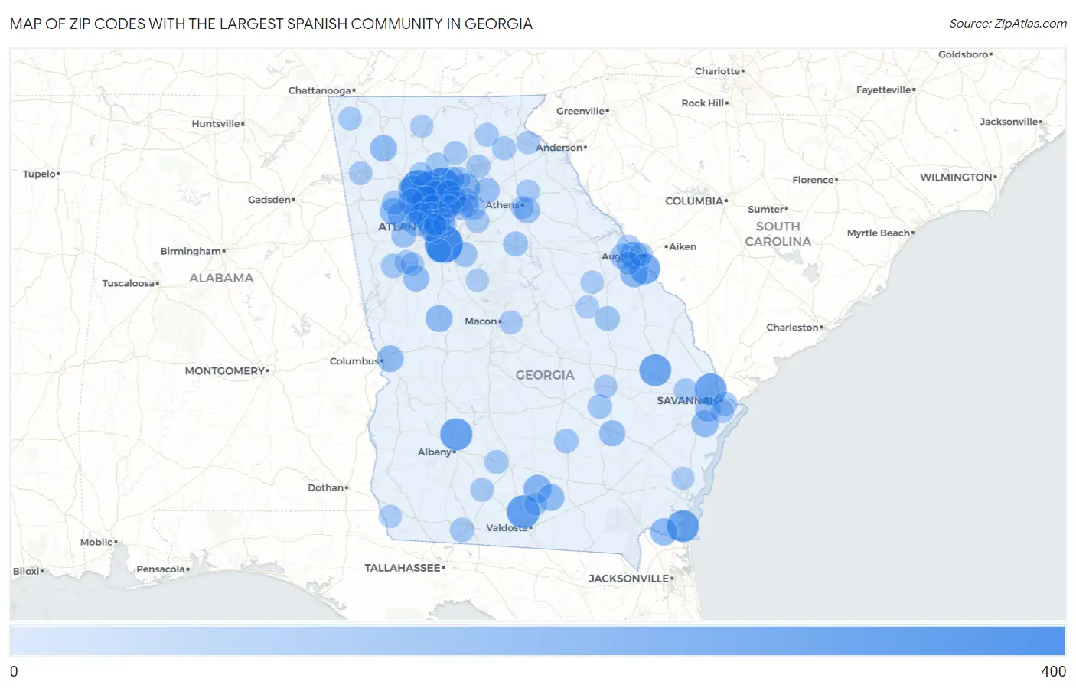Image resolution: width=1076 pixels, height=688 pixels.
Task: Click the SOUTH CAROLINA state label
Action: 778,234
